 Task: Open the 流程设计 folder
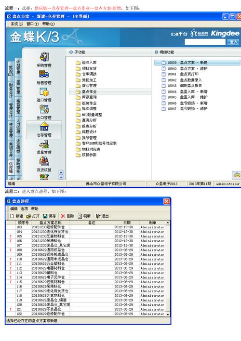(86, 132)
